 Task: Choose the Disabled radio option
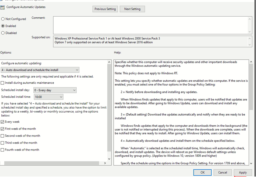3,33
